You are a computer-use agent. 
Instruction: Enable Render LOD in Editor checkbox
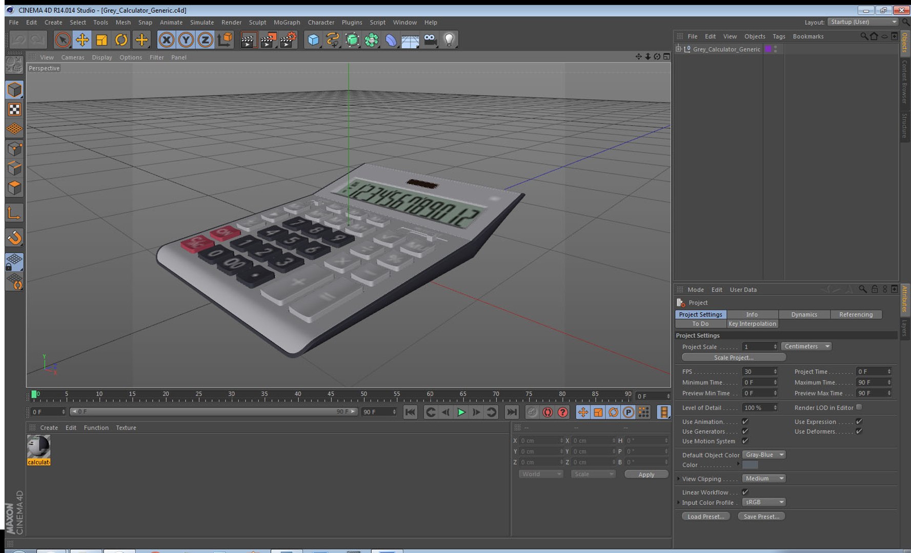[x=859, y=407]
